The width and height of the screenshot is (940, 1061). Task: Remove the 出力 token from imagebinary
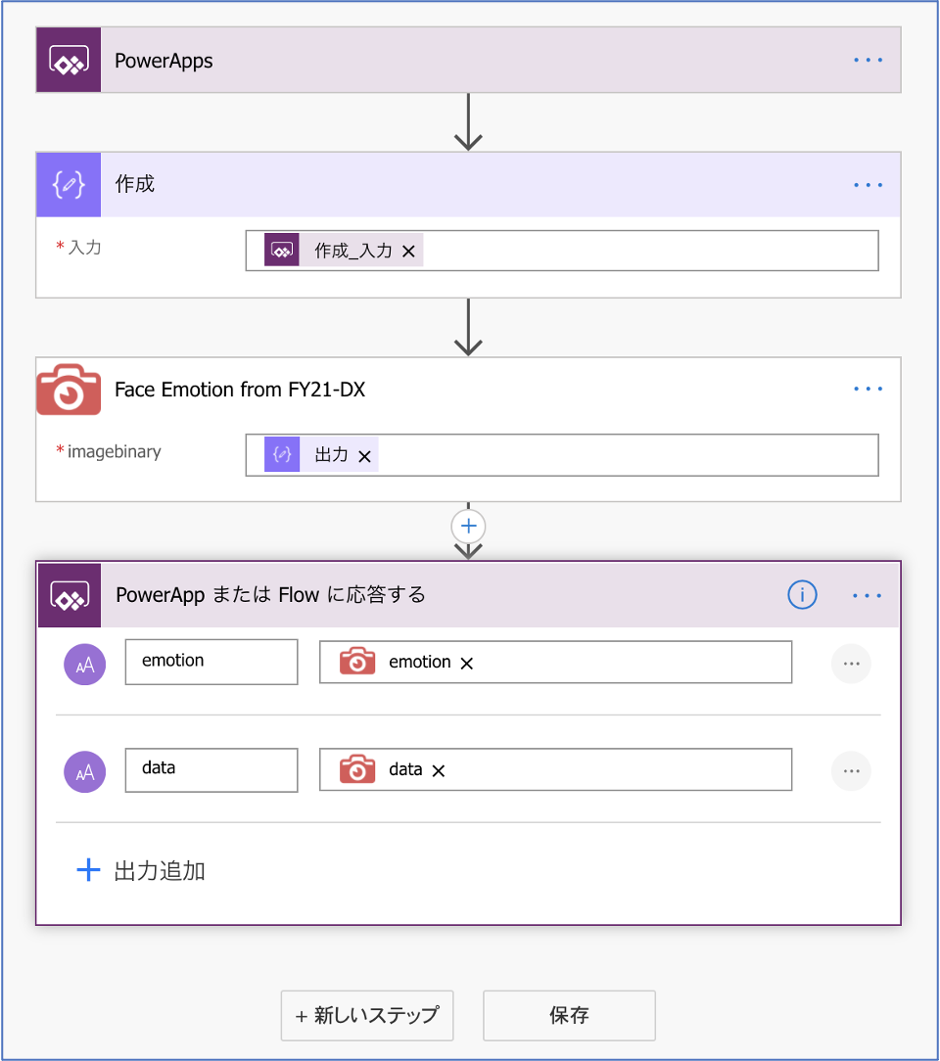click(x=365, y=457)
